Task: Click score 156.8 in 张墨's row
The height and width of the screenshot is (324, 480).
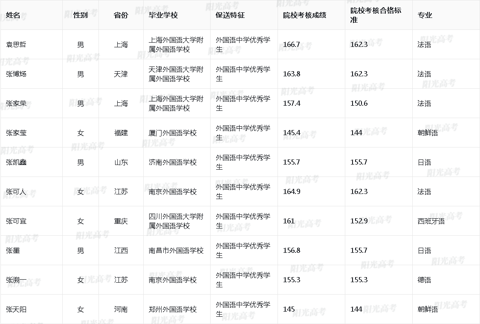Action: pyautogui.click(x=292, y=250)
